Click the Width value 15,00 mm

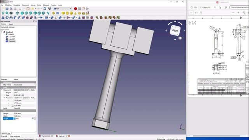click(x=17, y=116)
